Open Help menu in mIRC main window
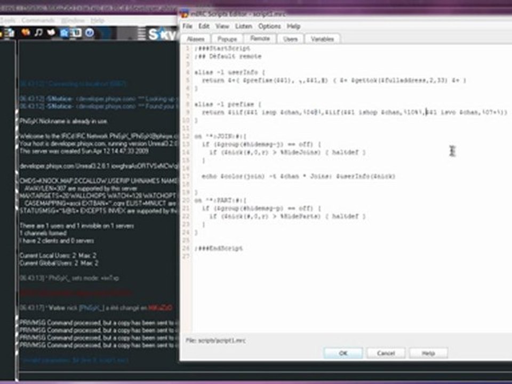Screen dimensions: 512x384 [97, 20]
